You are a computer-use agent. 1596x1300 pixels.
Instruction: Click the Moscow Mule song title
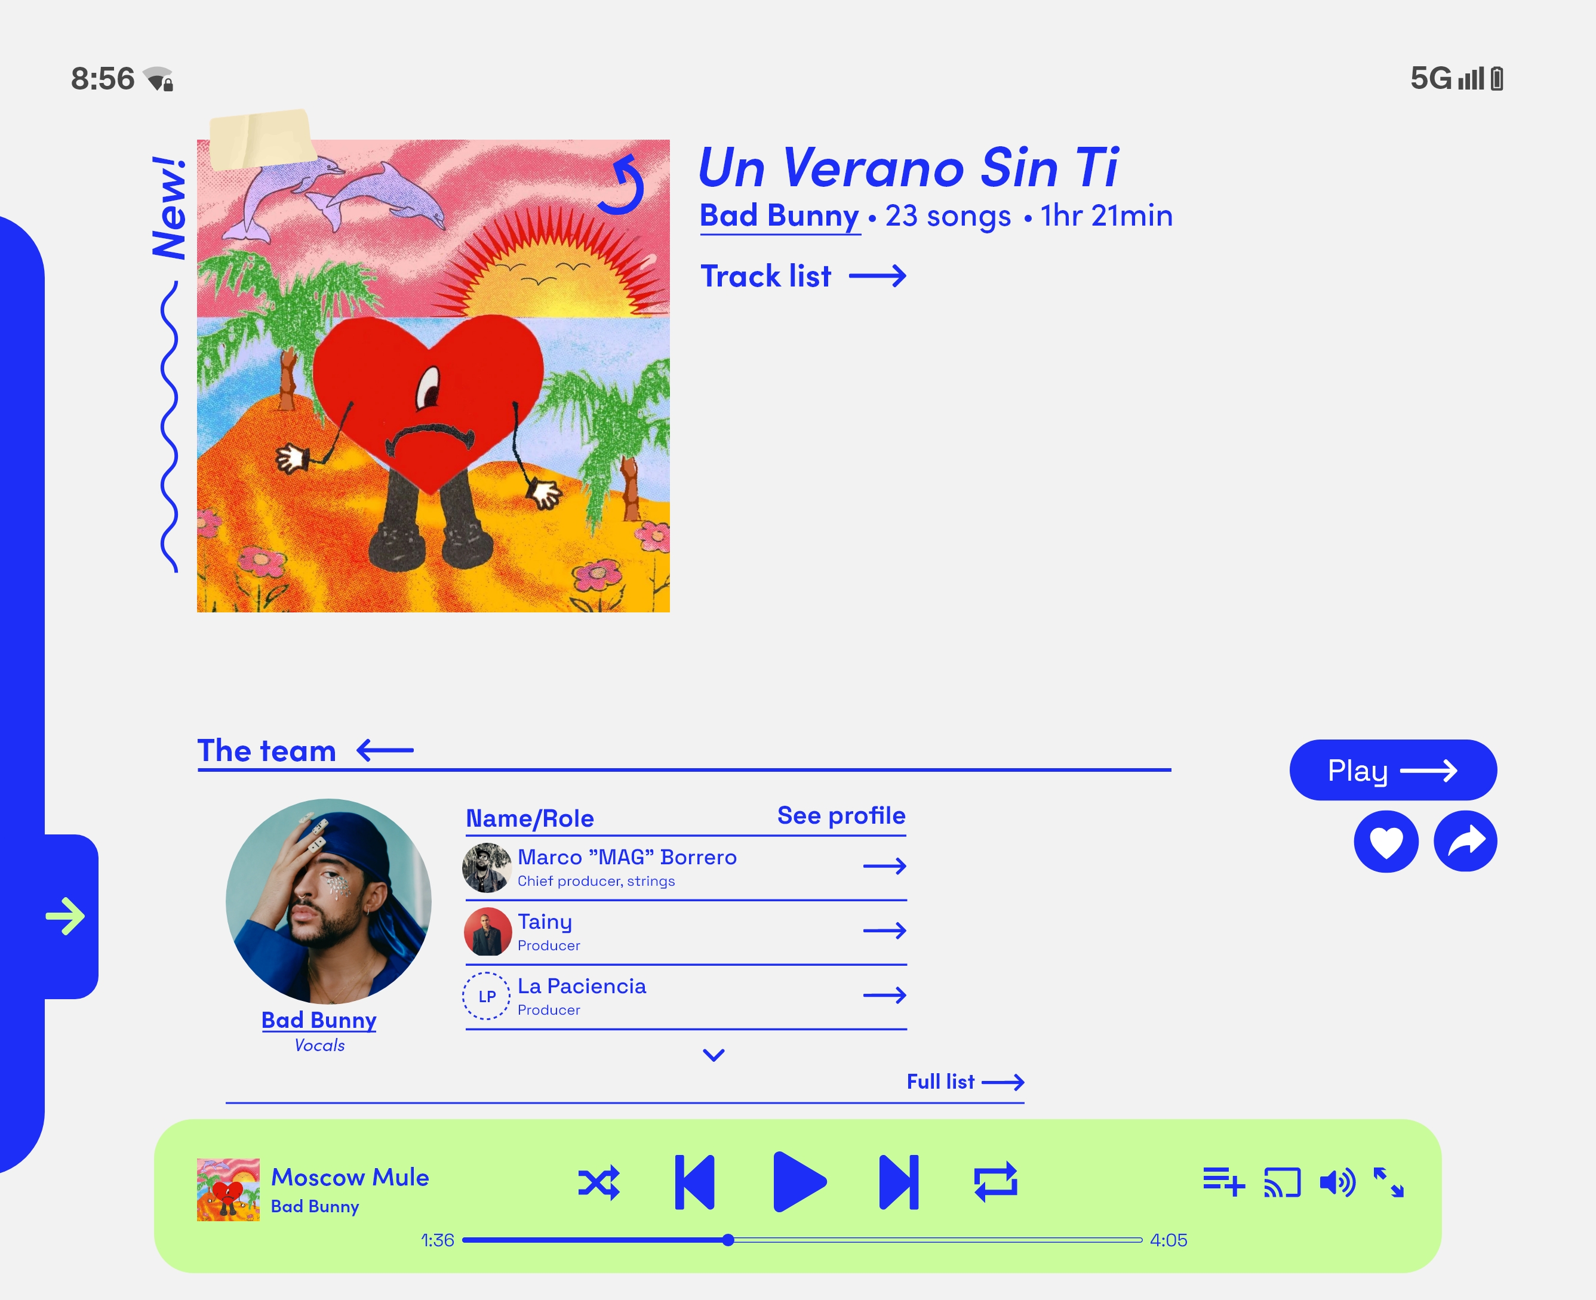click(x=350, y=1177)
